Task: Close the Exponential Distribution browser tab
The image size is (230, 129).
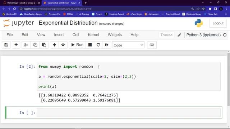Action: 79,3
